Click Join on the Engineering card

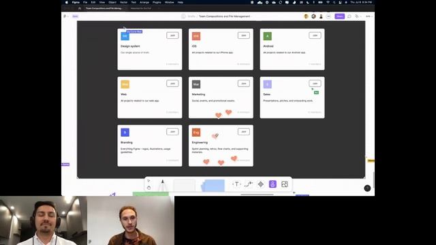[244, 131]
